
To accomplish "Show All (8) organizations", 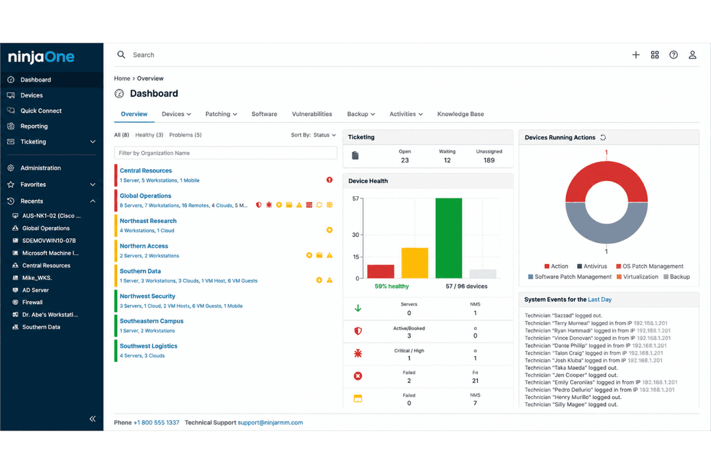I will 122,135.
